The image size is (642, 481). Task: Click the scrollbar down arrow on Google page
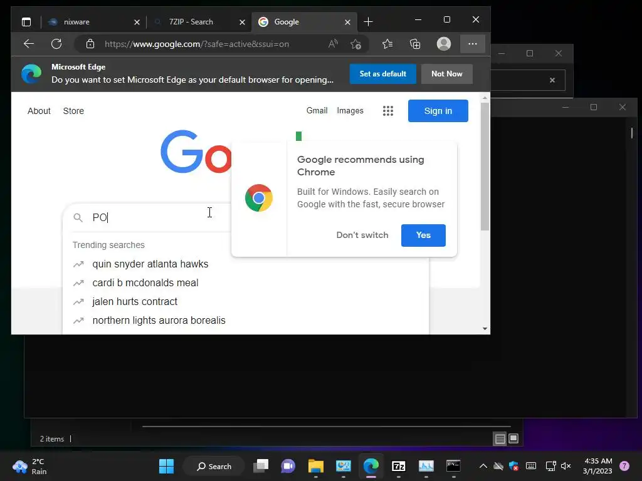(485, 328)
